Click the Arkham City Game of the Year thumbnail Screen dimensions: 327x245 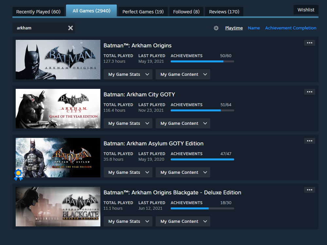click(x=58, y=108)
